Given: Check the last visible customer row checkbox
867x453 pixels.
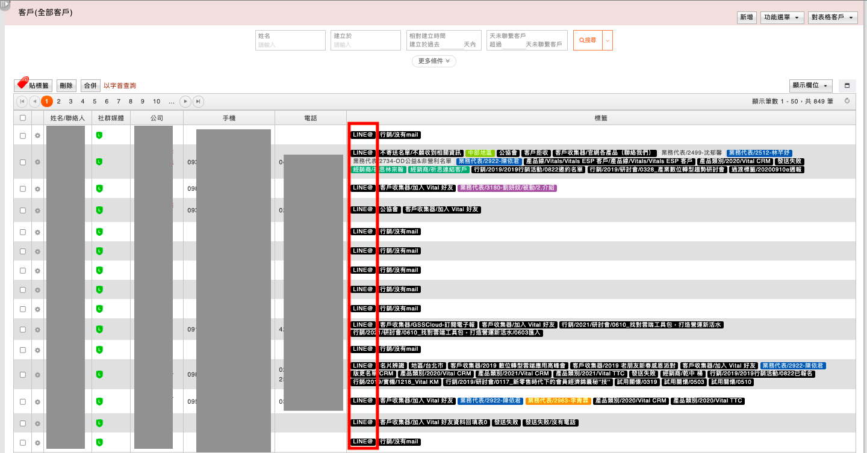Looking at the screenshot, I should tap(23, 443).
